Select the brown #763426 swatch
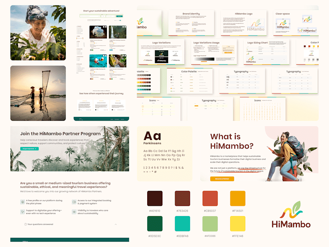Screen dimensions: 329x247 [183, 198]
